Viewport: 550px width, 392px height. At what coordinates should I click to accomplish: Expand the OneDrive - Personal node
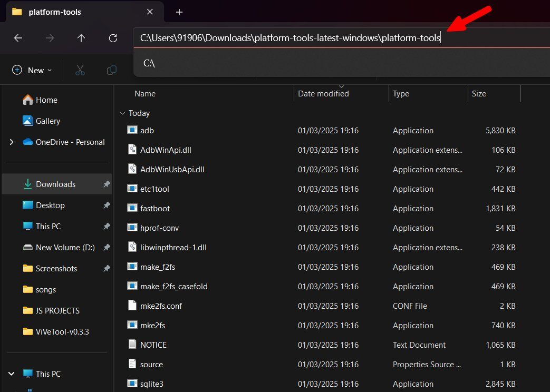(x=12, y=142)
